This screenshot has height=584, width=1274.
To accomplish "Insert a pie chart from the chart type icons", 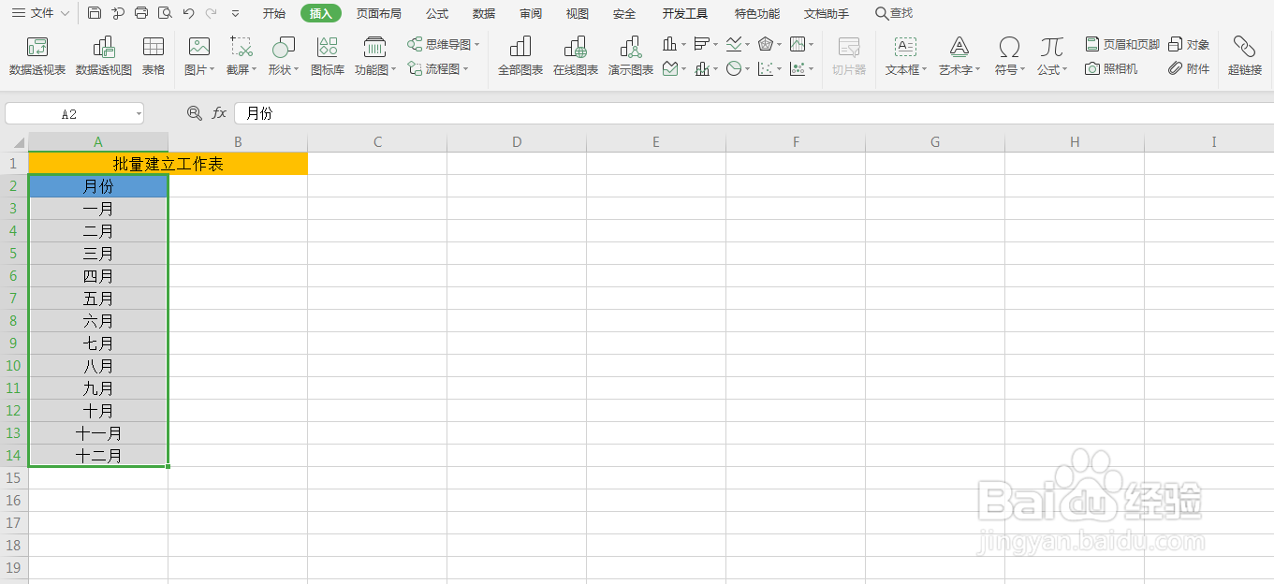I will point(734,68).
